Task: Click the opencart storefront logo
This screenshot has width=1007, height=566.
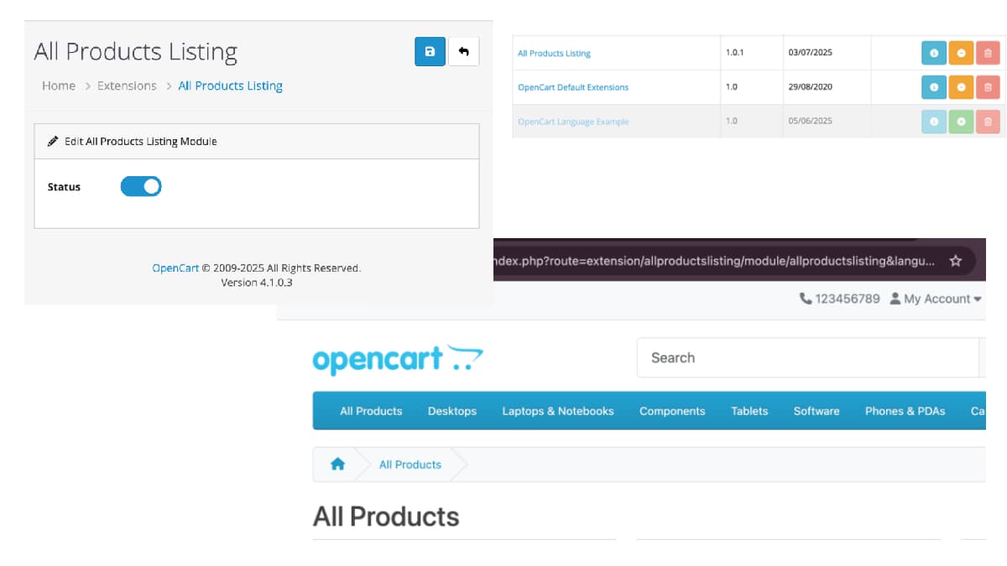Action: (x=398, y=358)
